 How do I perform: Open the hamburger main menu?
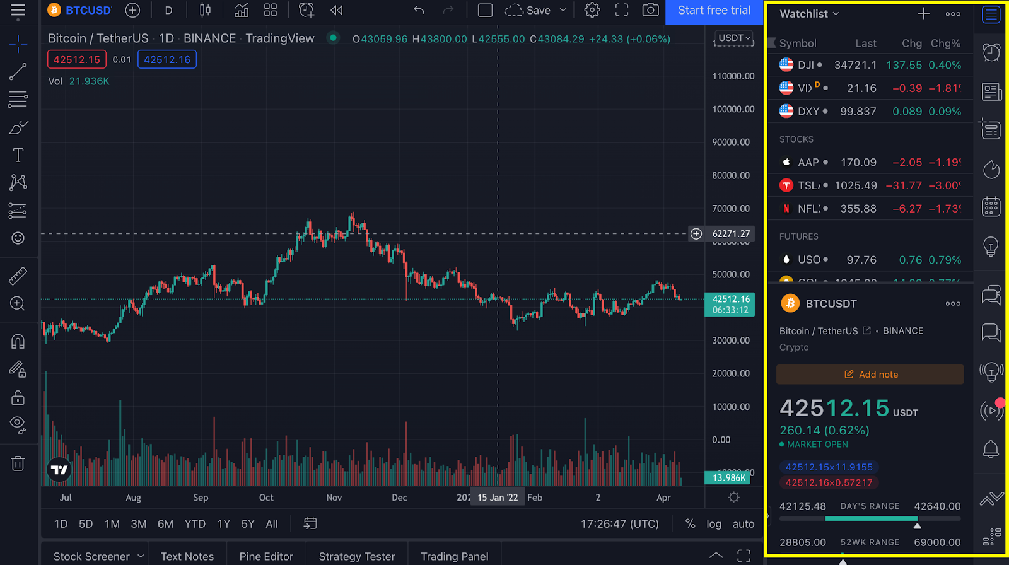click(x=18, y=11)
